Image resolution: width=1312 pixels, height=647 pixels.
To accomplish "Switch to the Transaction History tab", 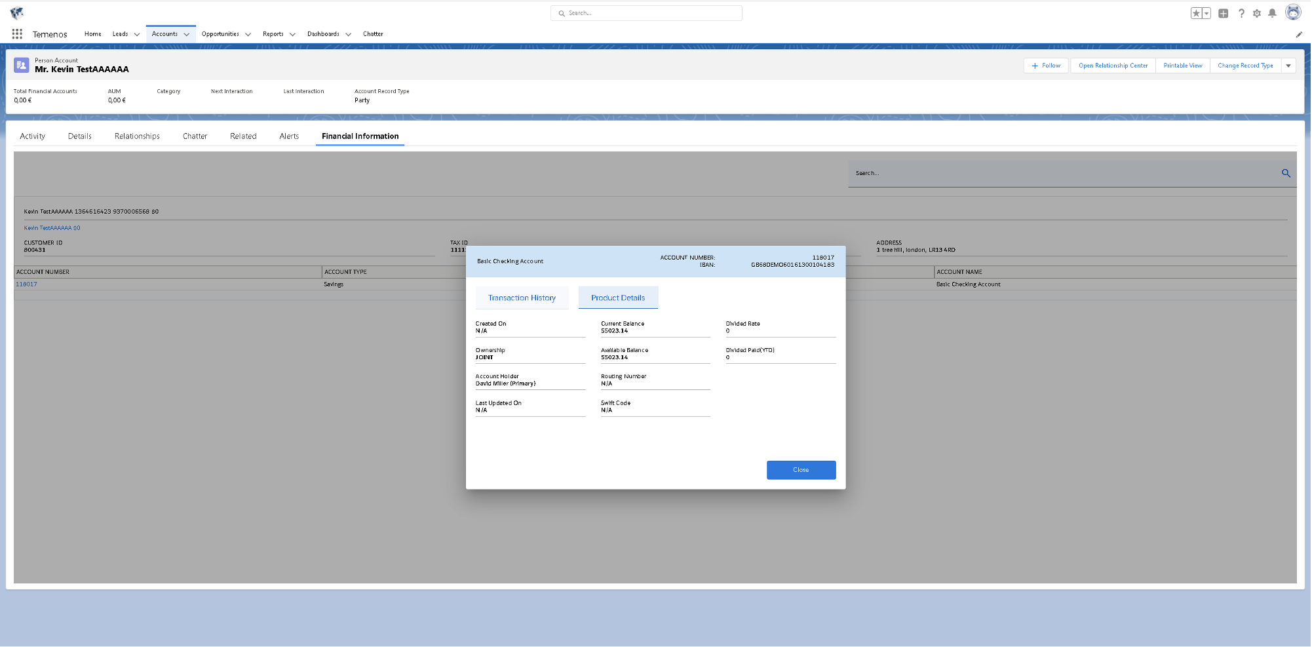I will pyautogui.click(x=522, y=298).
